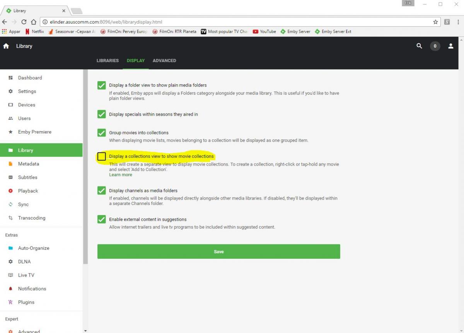464x333 pixels.
Task: Click the Library folder icon in sidebar
Action: (x=11, y=150)
